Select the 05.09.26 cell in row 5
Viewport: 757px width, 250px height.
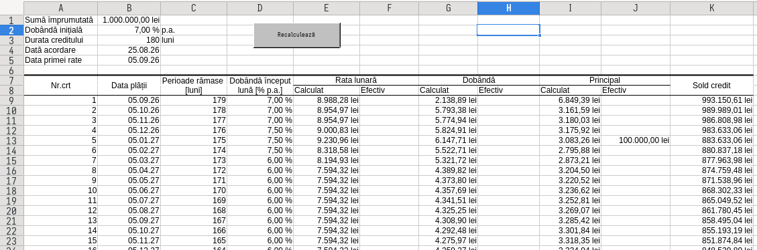click(x=129, y=60)
